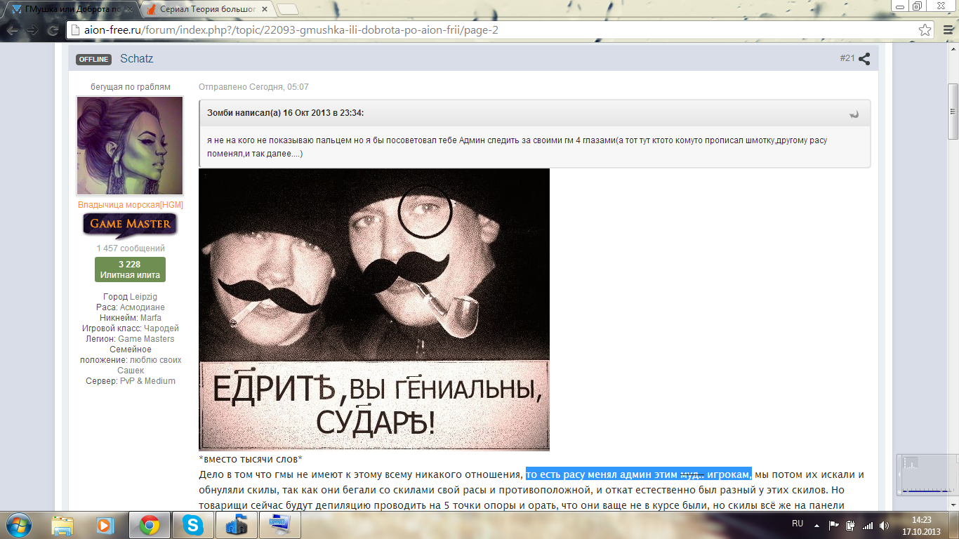The width and height of the screenshot is (959, 539).
Task: Click the text 'Раса: Асмодиане'
Action: tap(131, 307)
